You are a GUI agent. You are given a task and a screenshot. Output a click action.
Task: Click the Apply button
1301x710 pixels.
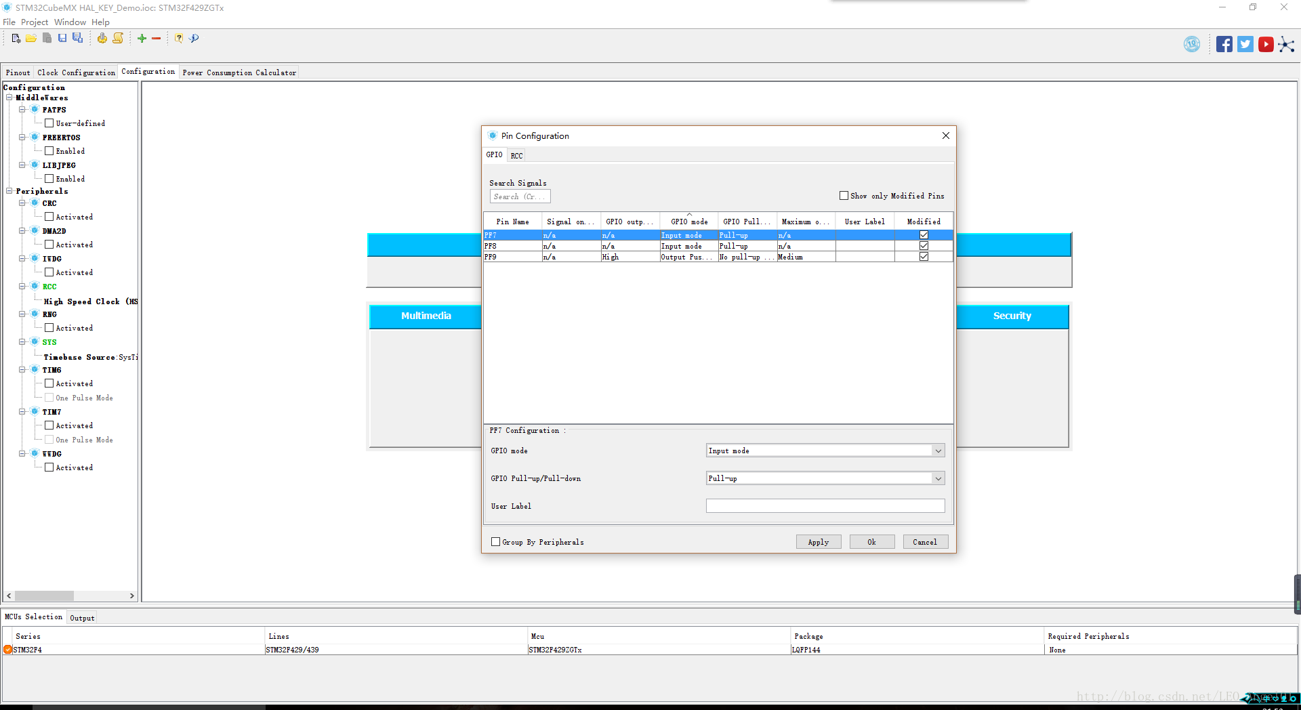(818, 542)
